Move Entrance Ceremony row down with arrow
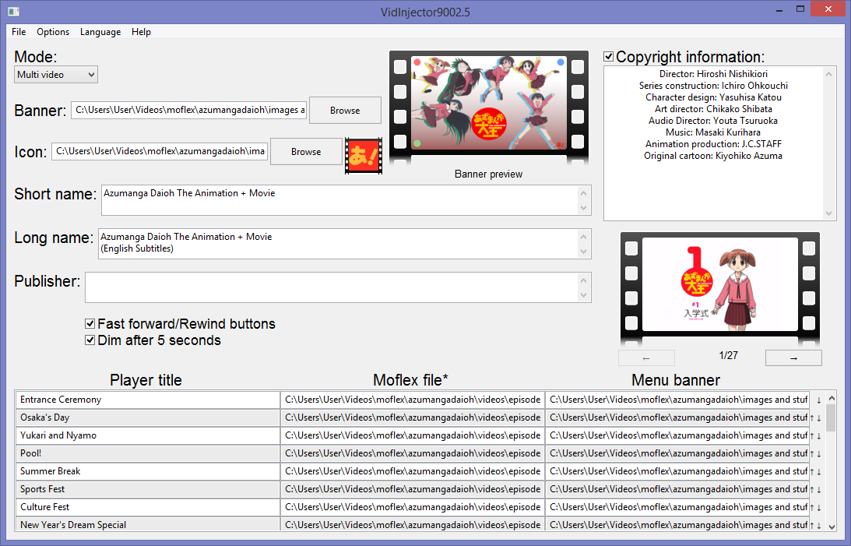851x546 pixels. [x=818, y=400]
